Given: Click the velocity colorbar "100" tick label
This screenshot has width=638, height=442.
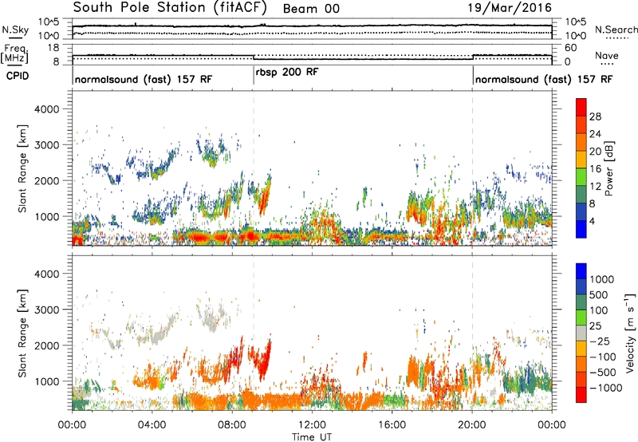Looking at the screenshot, I should (x=599, y=310).
